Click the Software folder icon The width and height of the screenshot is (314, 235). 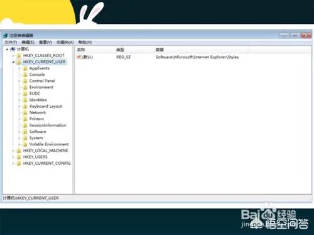pyautogui.click(x=25, y=132)
